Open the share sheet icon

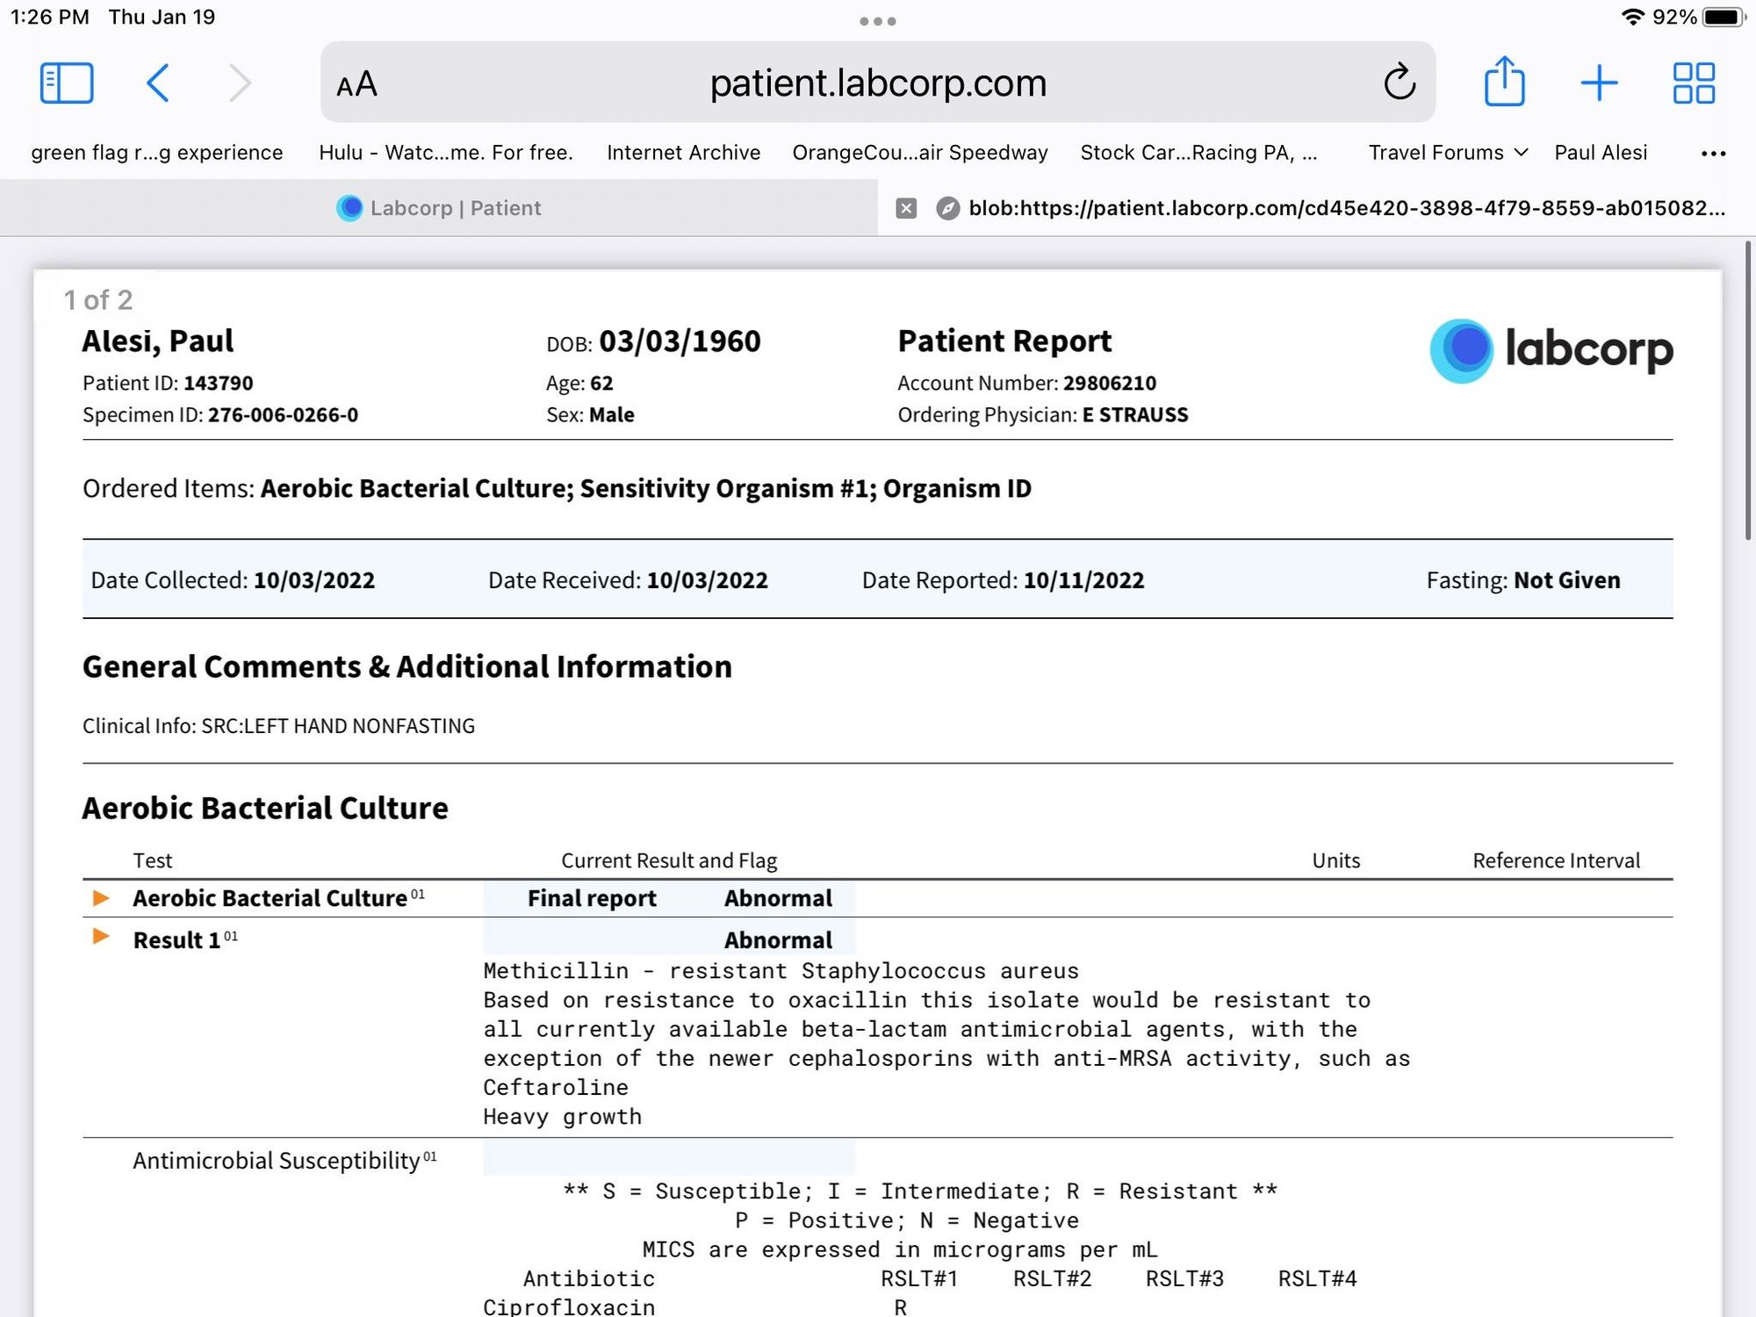click(1504, 82)
